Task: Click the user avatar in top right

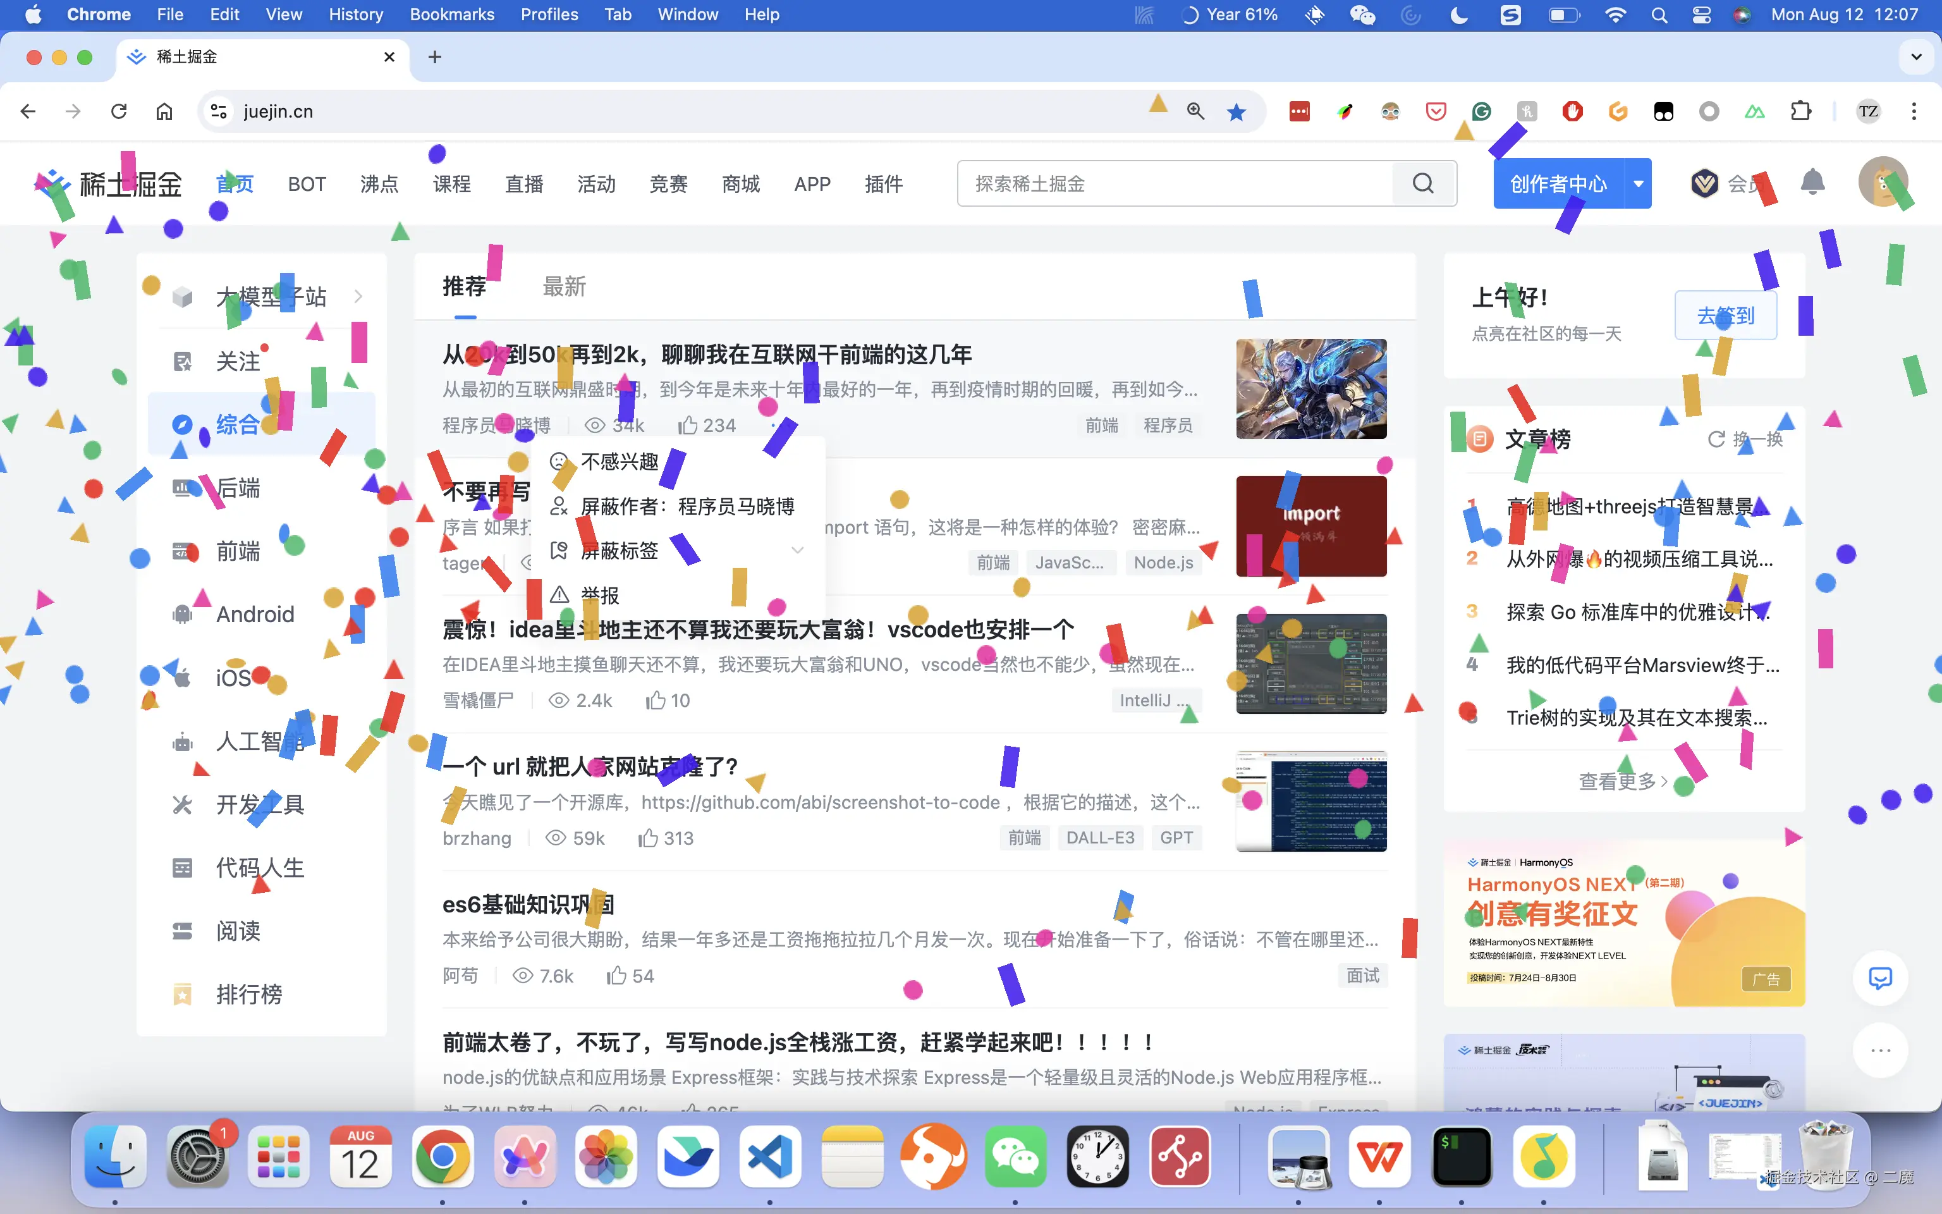Action: tap(1883, 182)
